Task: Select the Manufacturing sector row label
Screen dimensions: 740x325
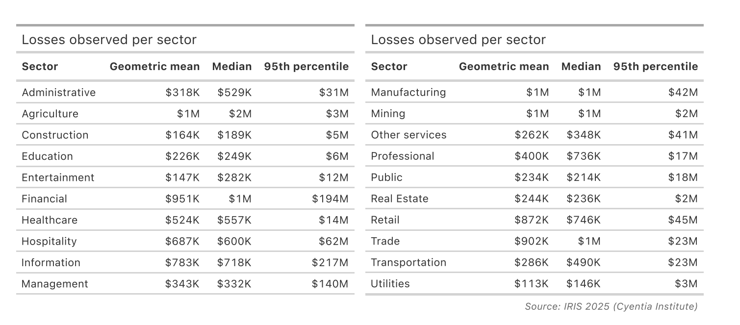Action: (x=408, y=93)
